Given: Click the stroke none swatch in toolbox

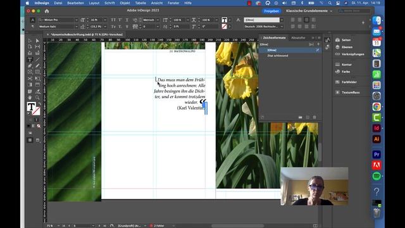Looking at the screenshot, I should pyautogui.click(x=37, y=111).
